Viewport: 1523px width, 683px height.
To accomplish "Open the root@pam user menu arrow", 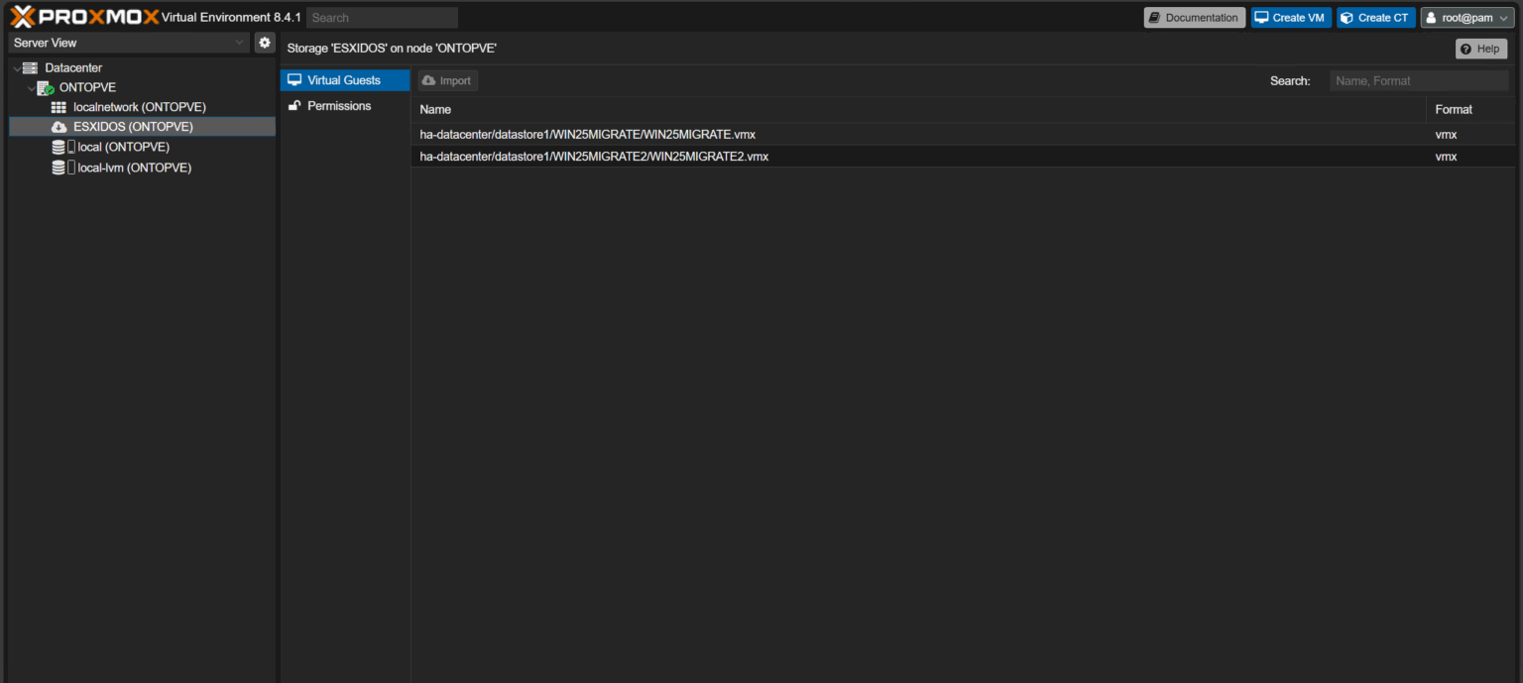I will tap(1505, 18).
